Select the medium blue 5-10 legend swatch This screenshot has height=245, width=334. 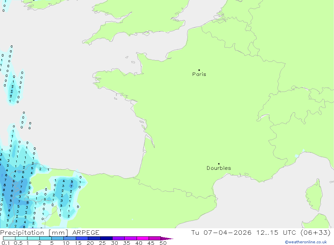tap(57, 238)
